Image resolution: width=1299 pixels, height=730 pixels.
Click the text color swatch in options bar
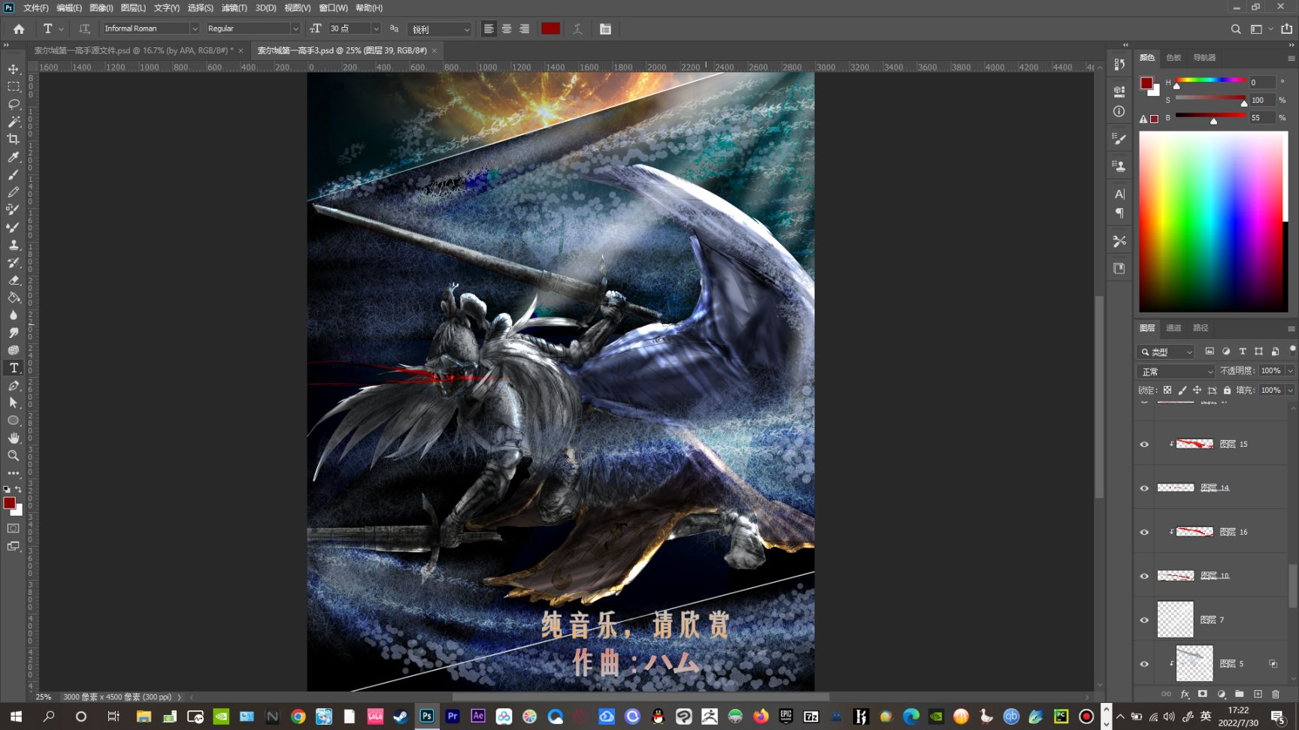tap(550, 29)
